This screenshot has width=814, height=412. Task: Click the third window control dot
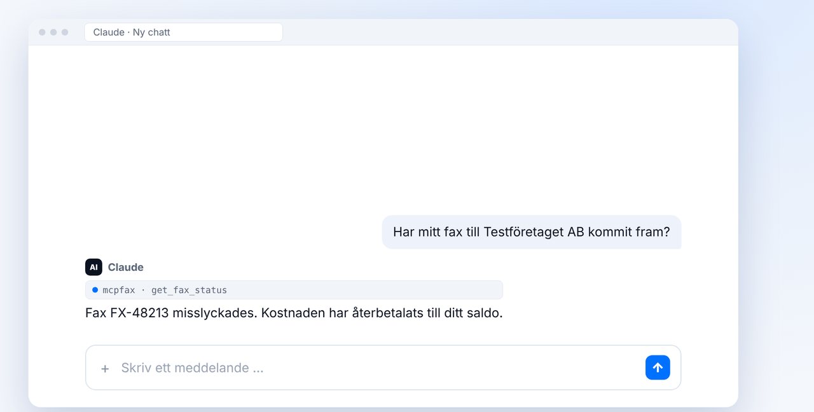point(65,32)
